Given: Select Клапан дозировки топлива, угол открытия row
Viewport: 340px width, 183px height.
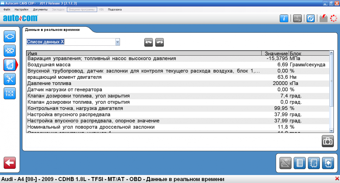Looking at the screenshot, I should pyautogui.click(x=178, y=102).
